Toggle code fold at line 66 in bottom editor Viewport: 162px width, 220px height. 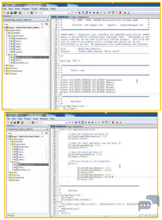57,195
